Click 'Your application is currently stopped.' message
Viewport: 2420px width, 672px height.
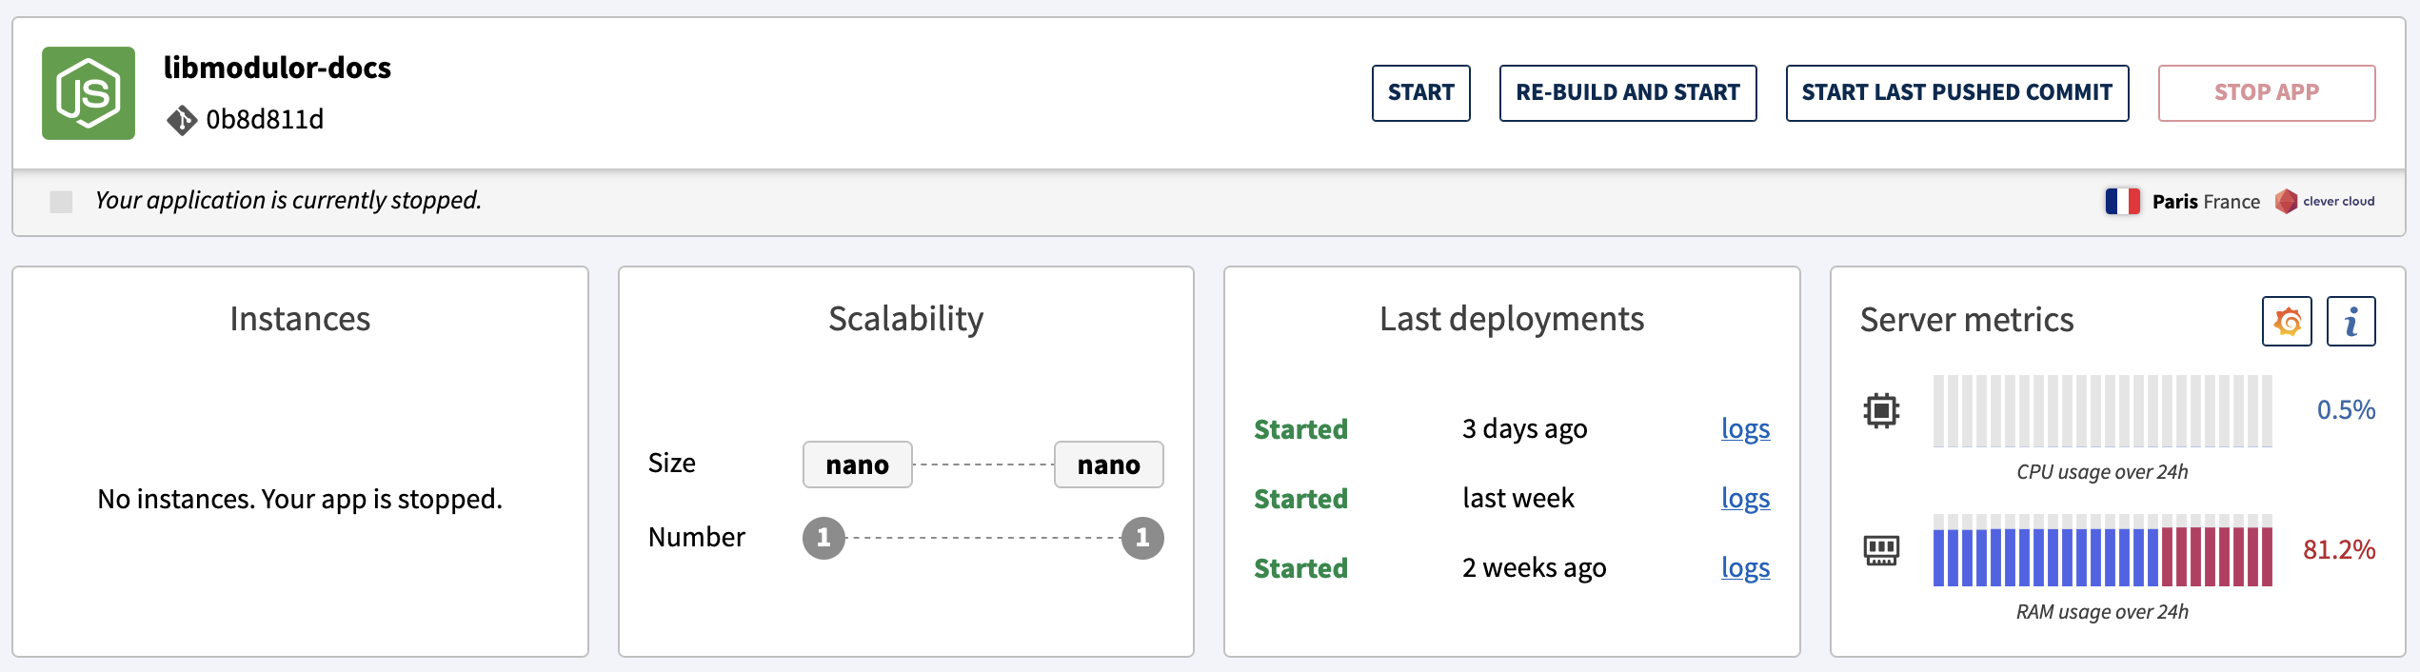tap(288, 201)
